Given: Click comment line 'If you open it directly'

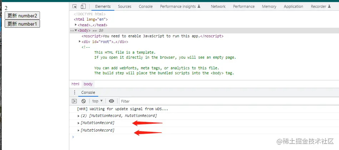Looking at the screenshot, I should [165, 58].
